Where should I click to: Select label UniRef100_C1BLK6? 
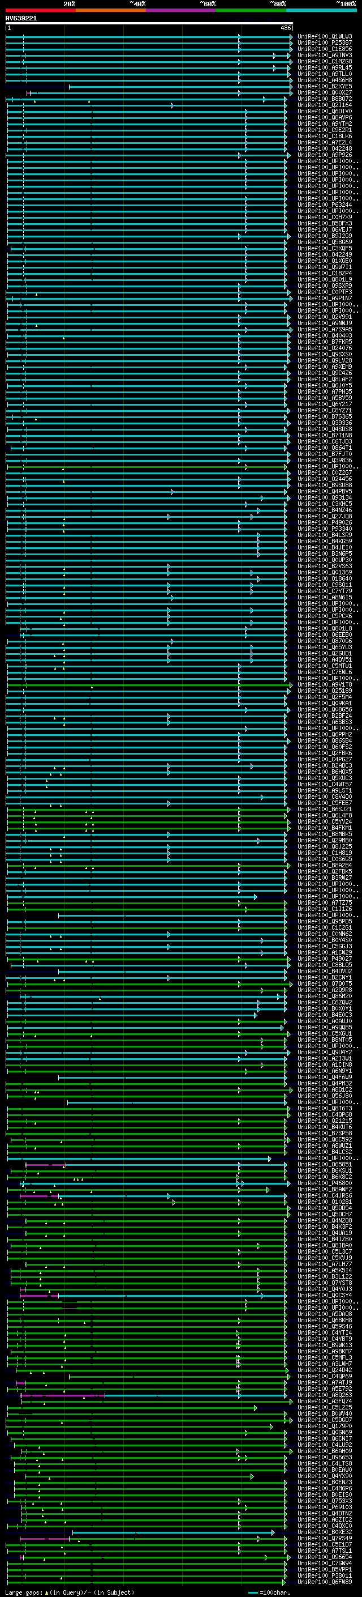(325, 137)
